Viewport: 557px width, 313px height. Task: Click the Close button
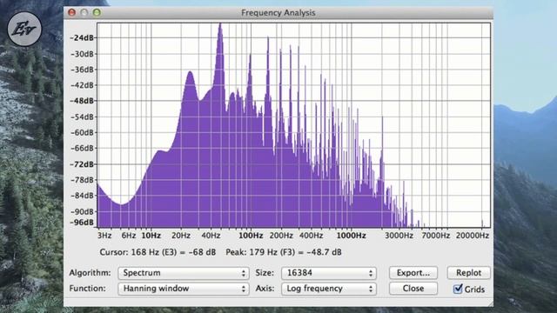click(x=413, y=289)
